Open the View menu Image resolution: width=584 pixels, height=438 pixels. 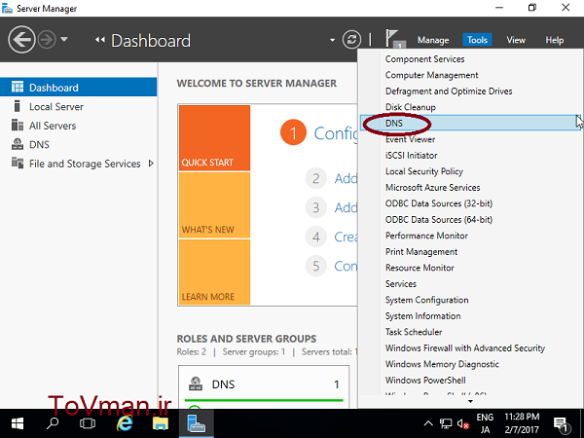click(516, 40)
